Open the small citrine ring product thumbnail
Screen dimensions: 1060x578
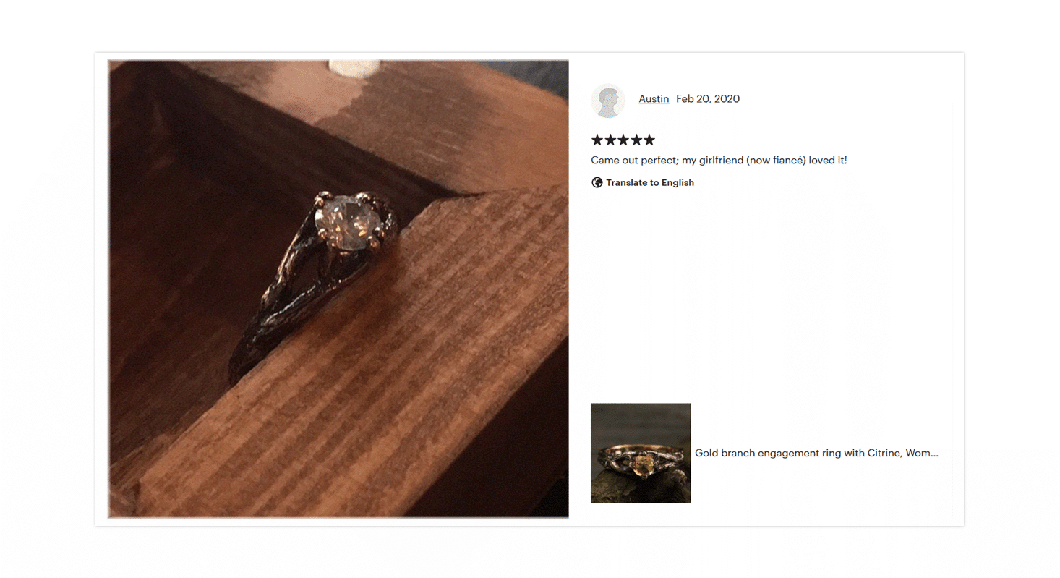point(641,453)
